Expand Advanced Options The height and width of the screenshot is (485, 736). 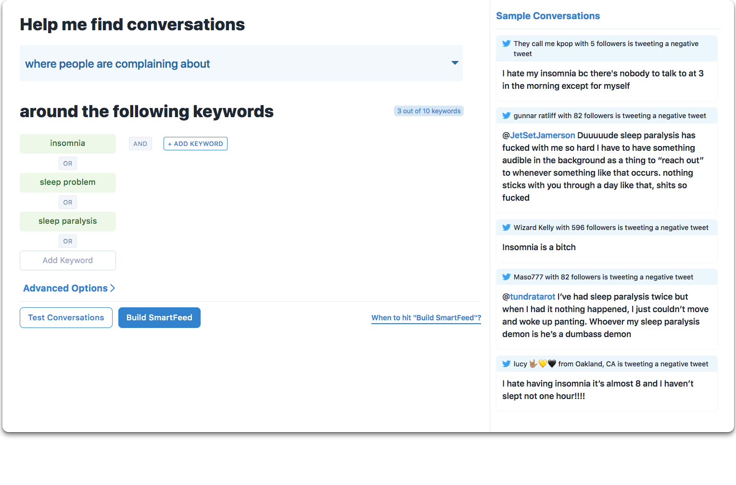click(x=69, y=288)
